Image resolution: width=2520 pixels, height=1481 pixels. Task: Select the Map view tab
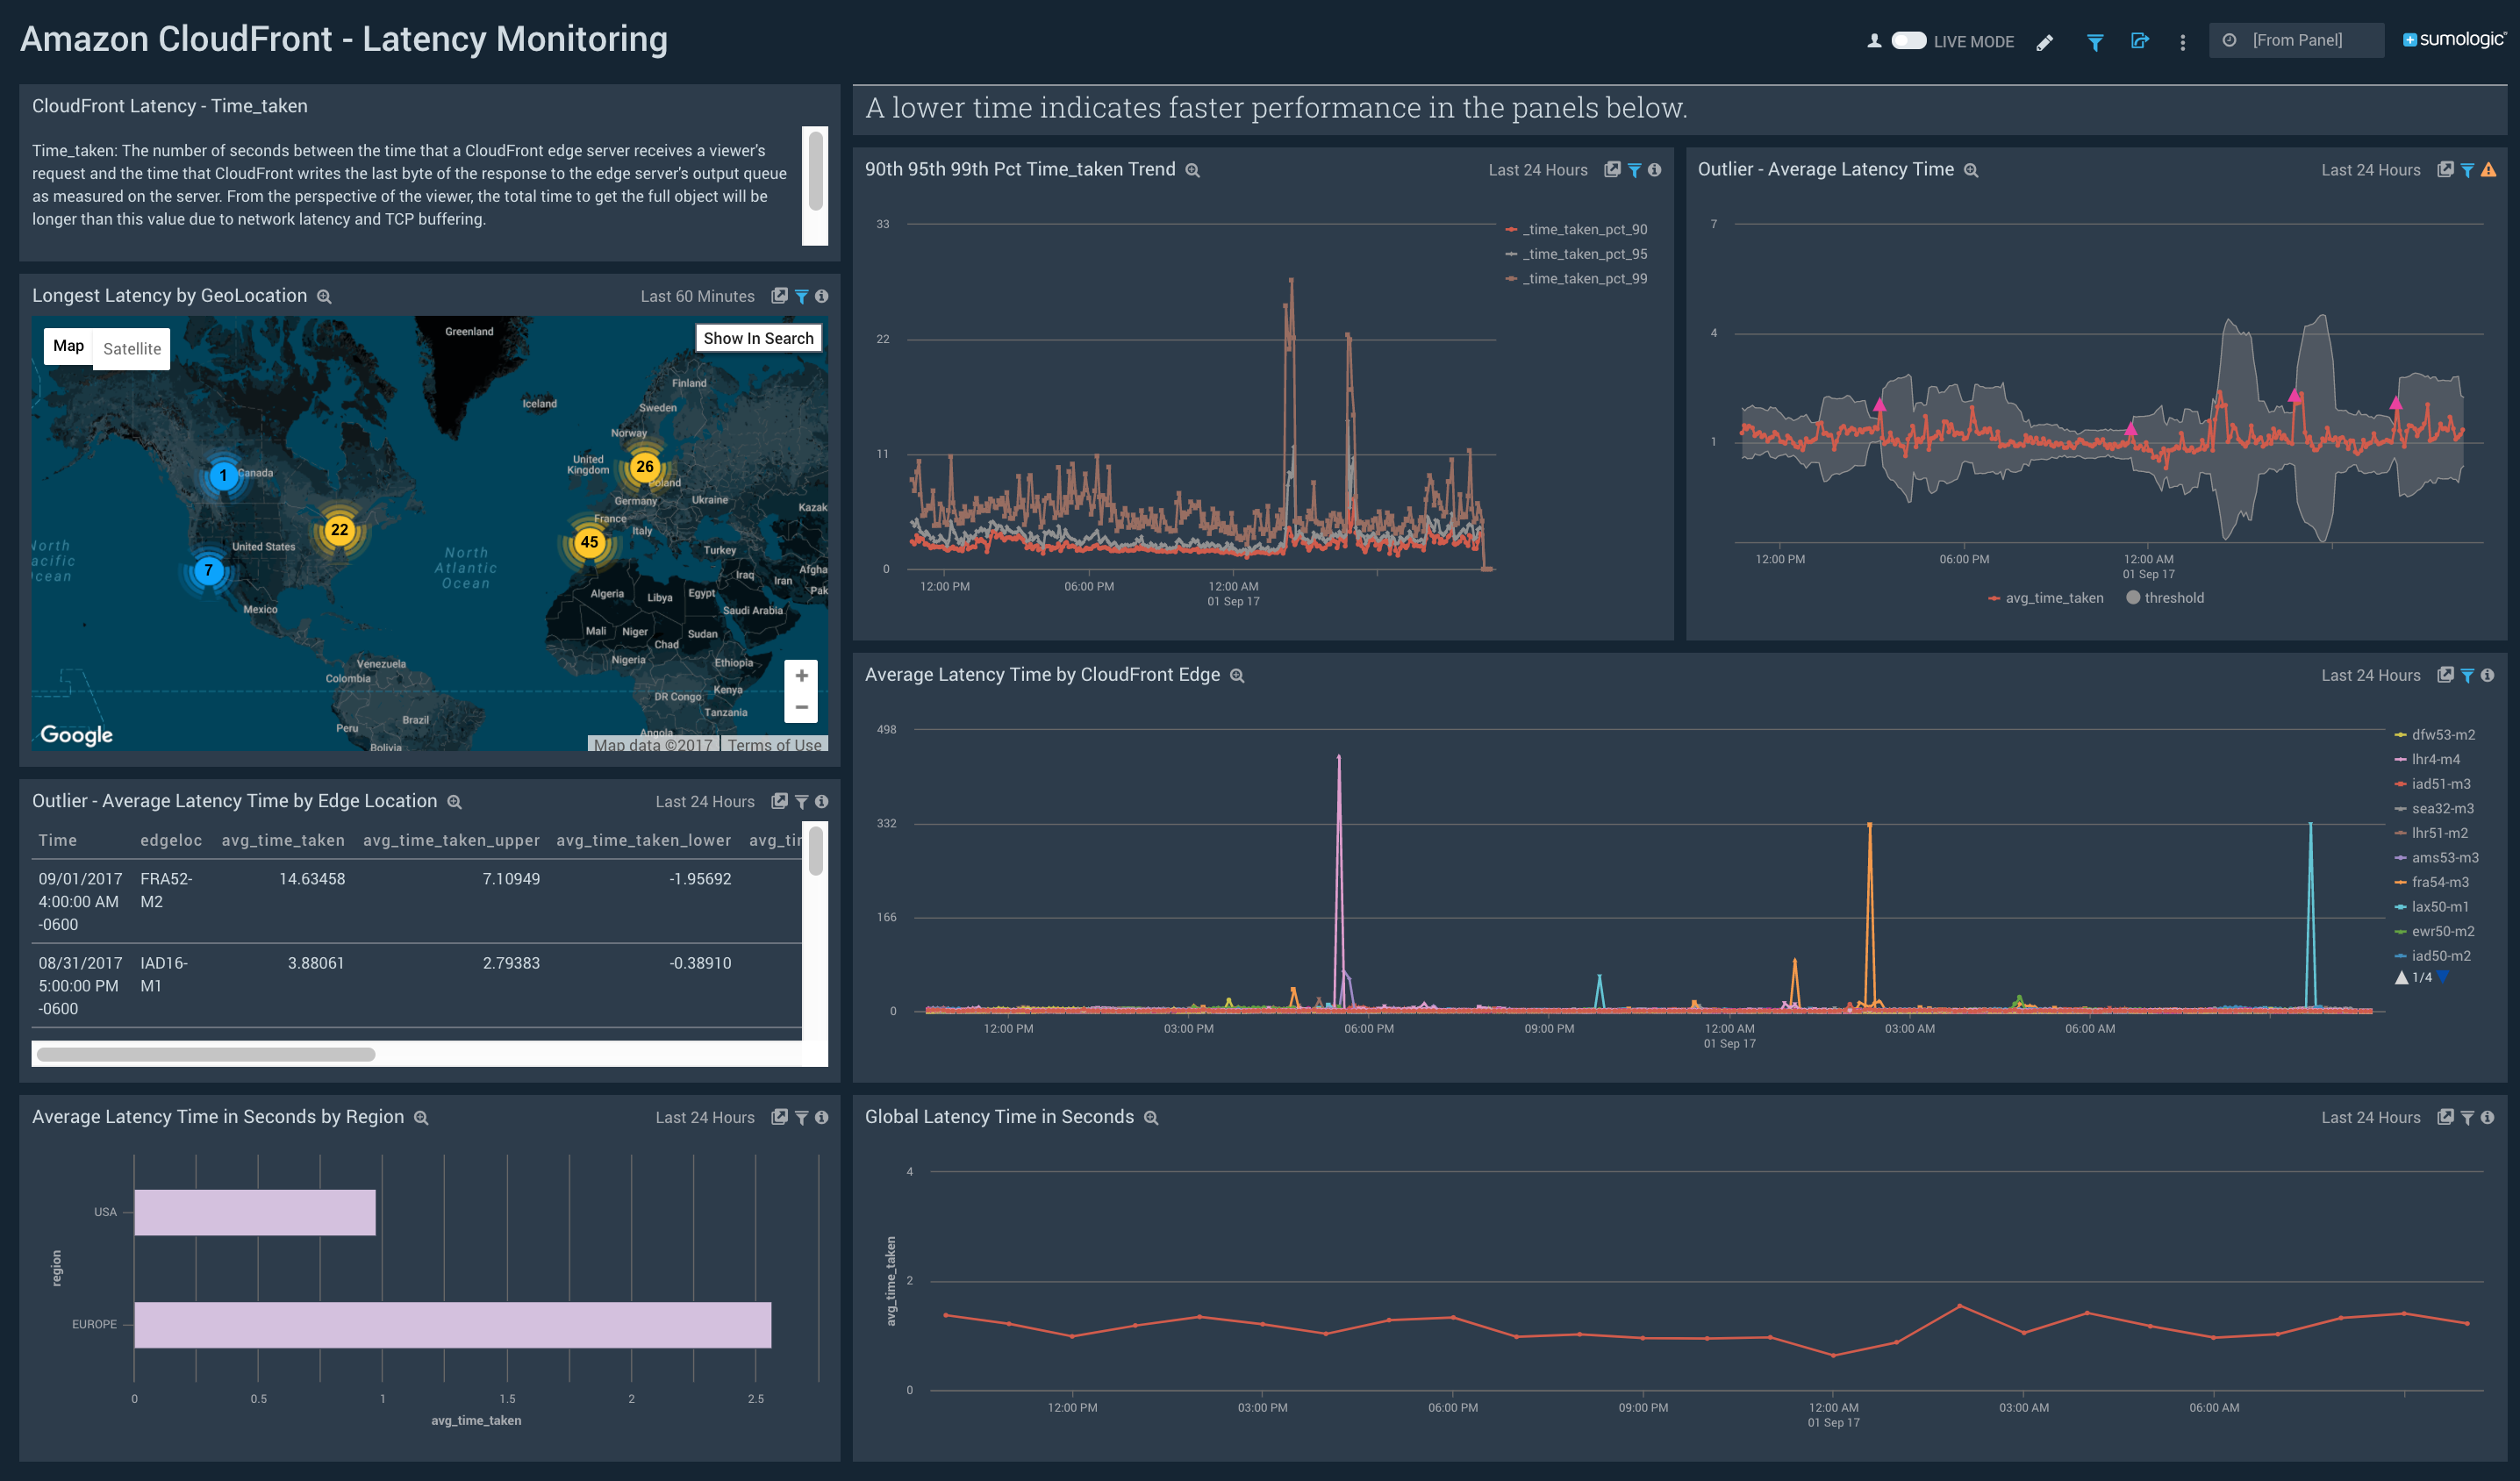tap(68, 346)
